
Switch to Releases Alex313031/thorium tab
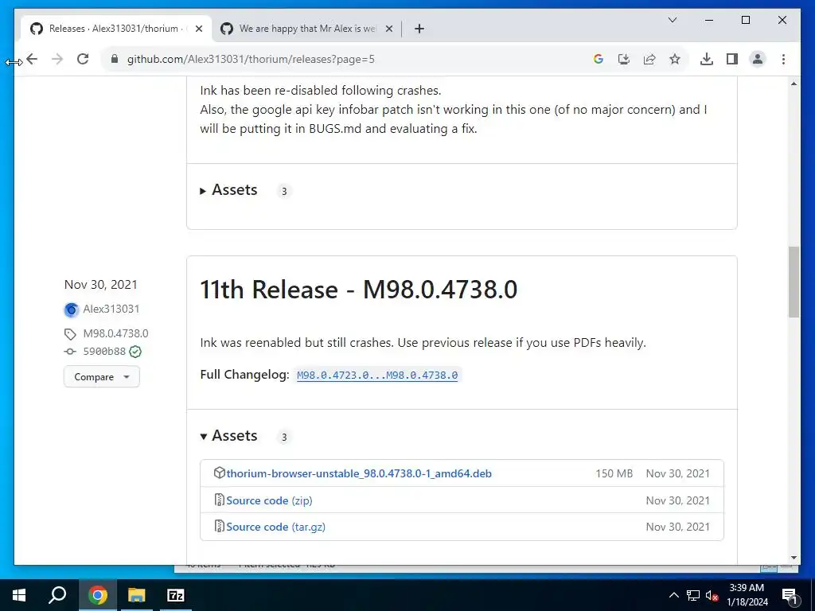click(115, 29)
